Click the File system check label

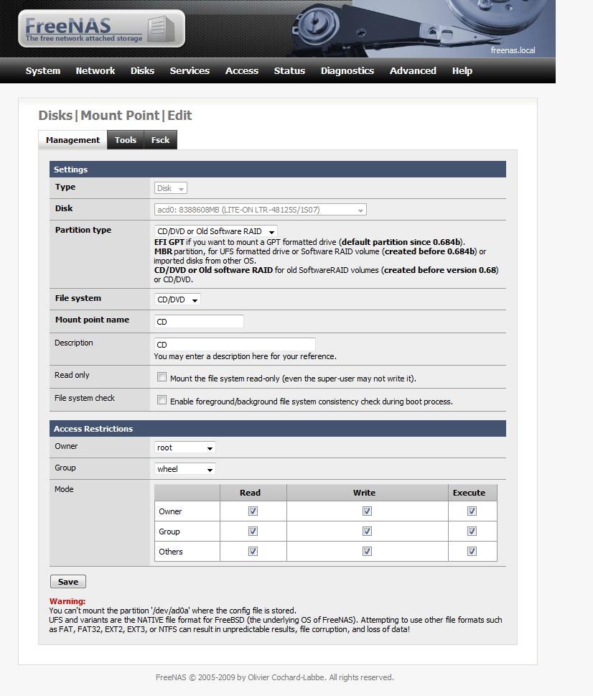tap(85, 398)
